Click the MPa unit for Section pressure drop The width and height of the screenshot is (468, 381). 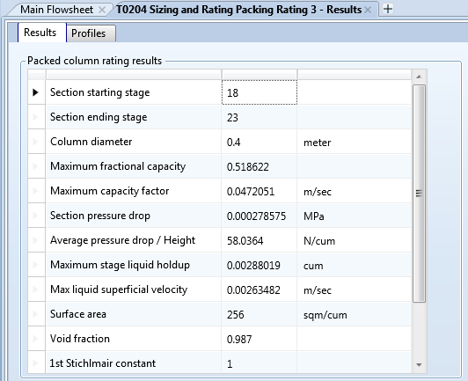(314, 216)
